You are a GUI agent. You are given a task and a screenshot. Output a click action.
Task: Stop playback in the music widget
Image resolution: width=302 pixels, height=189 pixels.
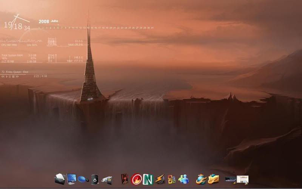(x=13, y=77)
